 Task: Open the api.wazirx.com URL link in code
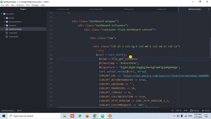[x=166, y=76]
